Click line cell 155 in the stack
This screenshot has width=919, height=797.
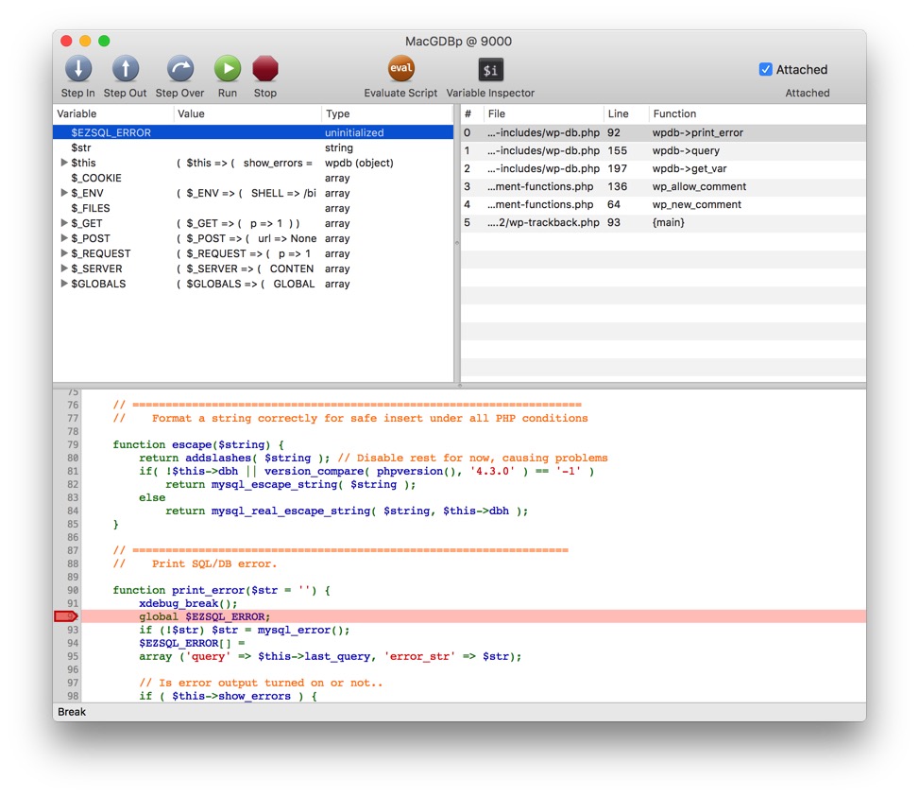[617, 150]
